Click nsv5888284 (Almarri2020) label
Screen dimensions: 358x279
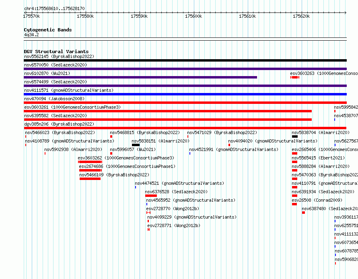tap(321, 166)
